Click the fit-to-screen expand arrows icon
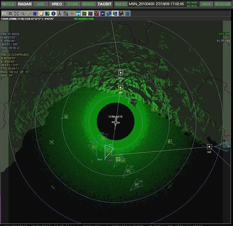233x226 pixels. (x=17, y=14)
